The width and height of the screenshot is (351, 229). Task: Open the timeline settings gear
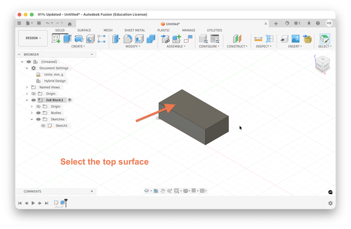330,203
